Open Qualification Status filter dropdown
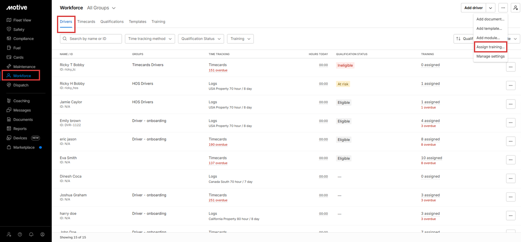521x242 pixels. pyautogui.click(x=201, y=39)
